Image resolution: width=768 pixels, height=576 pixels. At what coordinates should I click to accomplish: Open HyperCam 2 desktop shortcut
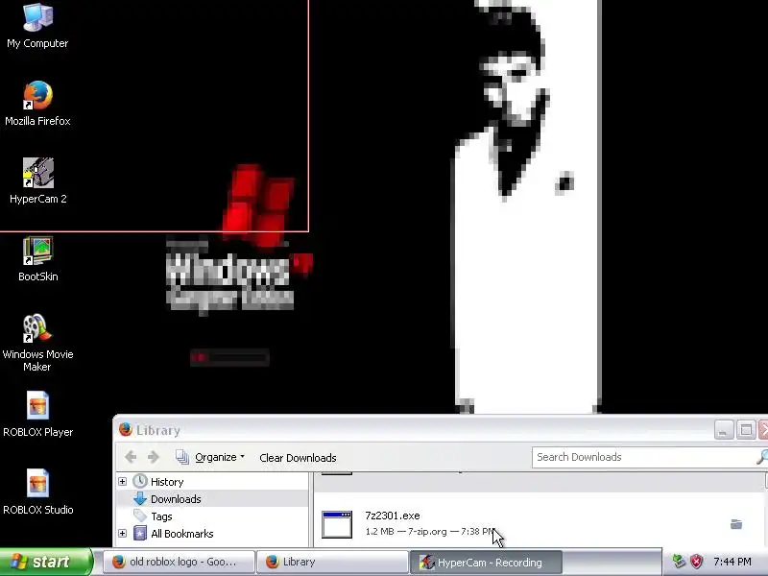pos(37,180)
